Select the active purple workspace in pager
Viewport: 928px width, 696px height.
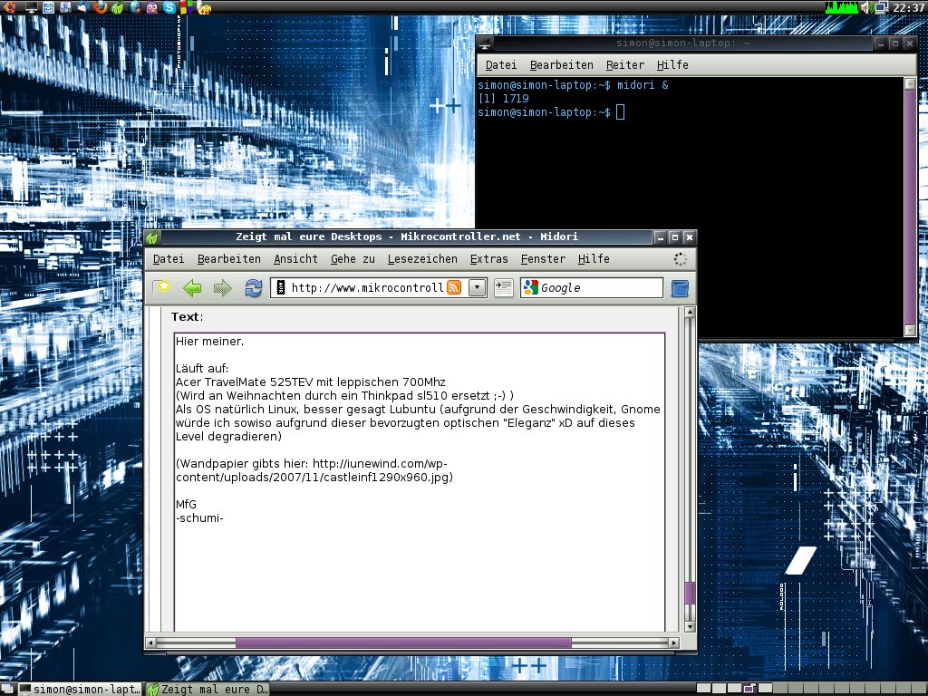click(x=749, y=689)
